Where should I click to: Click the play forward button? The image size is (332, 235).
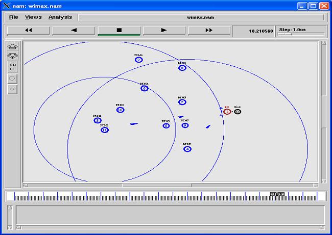[164, 30]
